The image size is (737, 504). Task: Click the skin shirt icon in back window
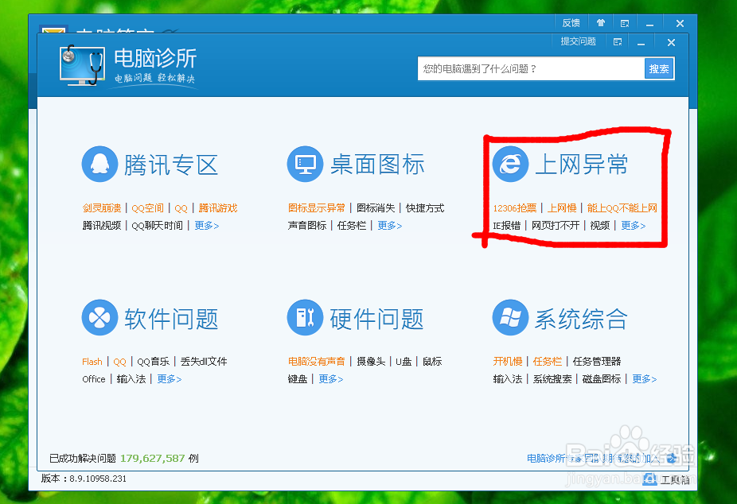pyautogui.click(x=601, y=23)
